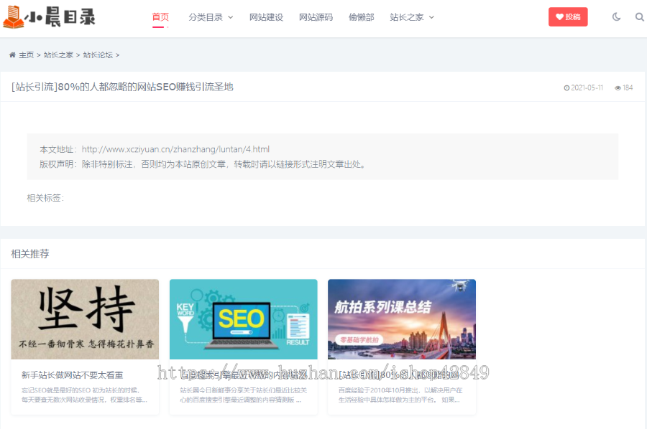Viewport: 647px width, 429px height.
Task: Click the red 投稿 submit button
Action: [x=568, y=17]
